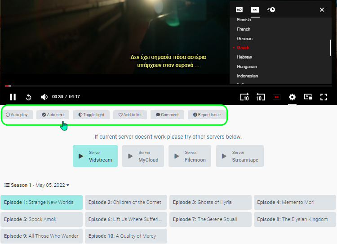The width and height of the screenshot is (337, 244).
Task: Play Episode 2: Children of the Comet
Action: 126,202
